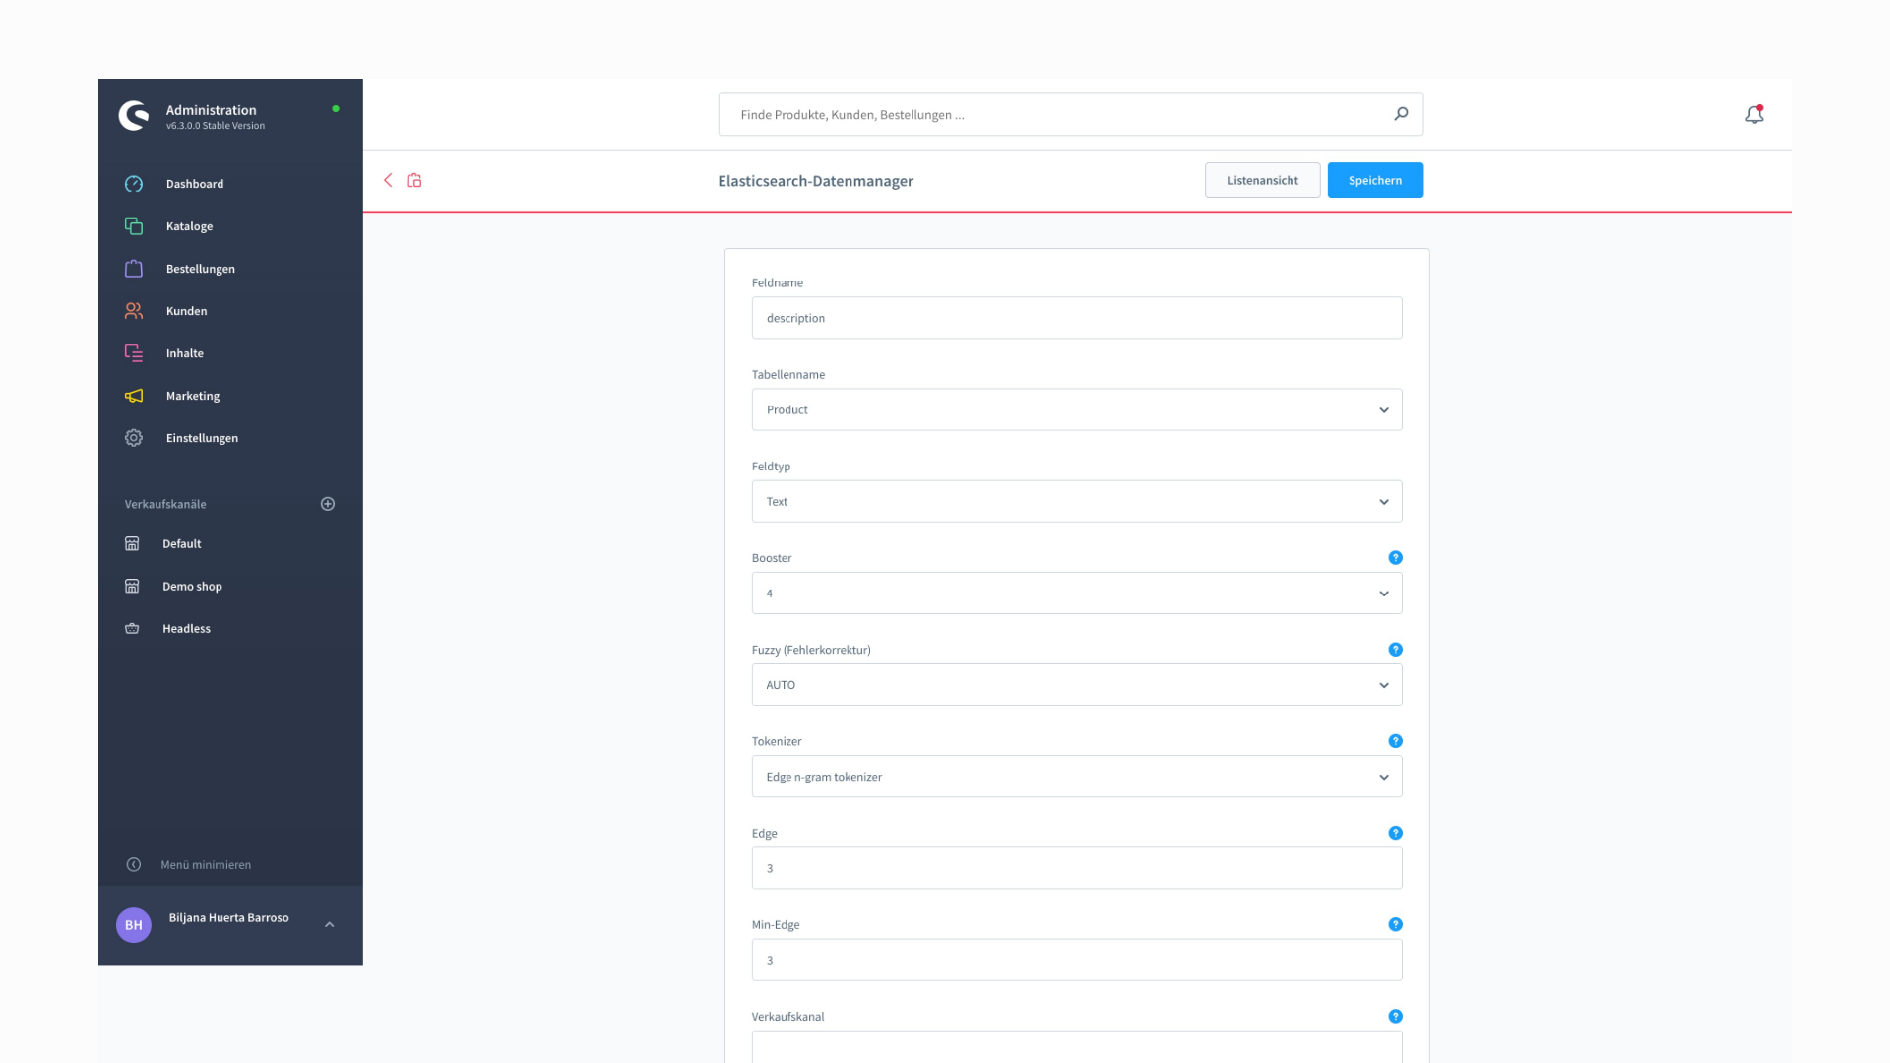Go to Einstellungen menu item
1890x1063 pixels.
pos(202,438)
